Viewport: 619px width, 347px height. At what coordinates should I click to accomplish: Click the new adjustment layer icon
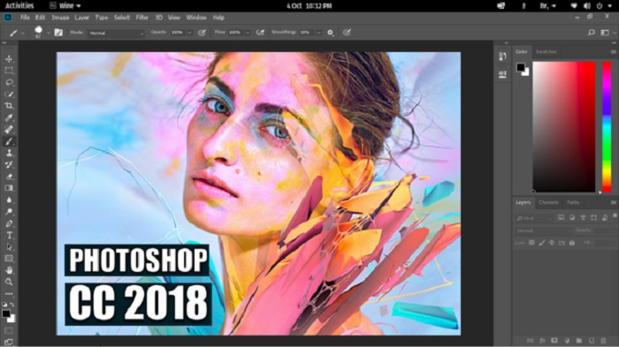567,340
